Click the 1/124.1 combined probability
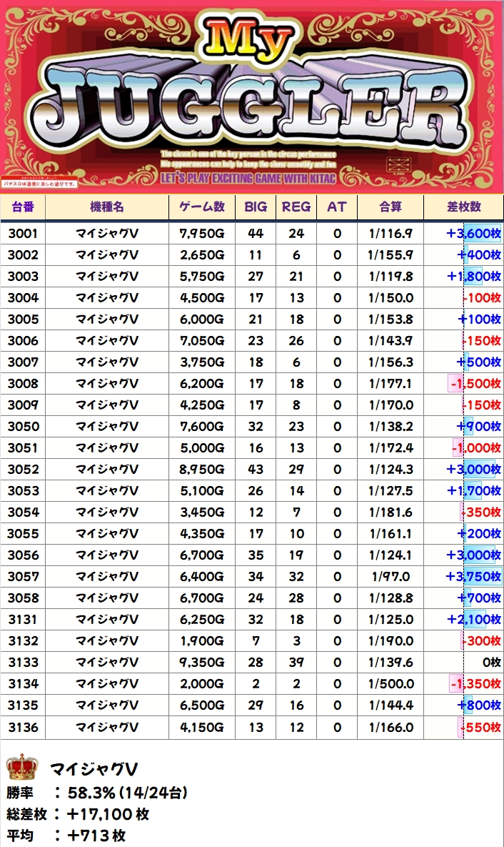The width and height of the screenshot is (504, 847). point(390,555)
